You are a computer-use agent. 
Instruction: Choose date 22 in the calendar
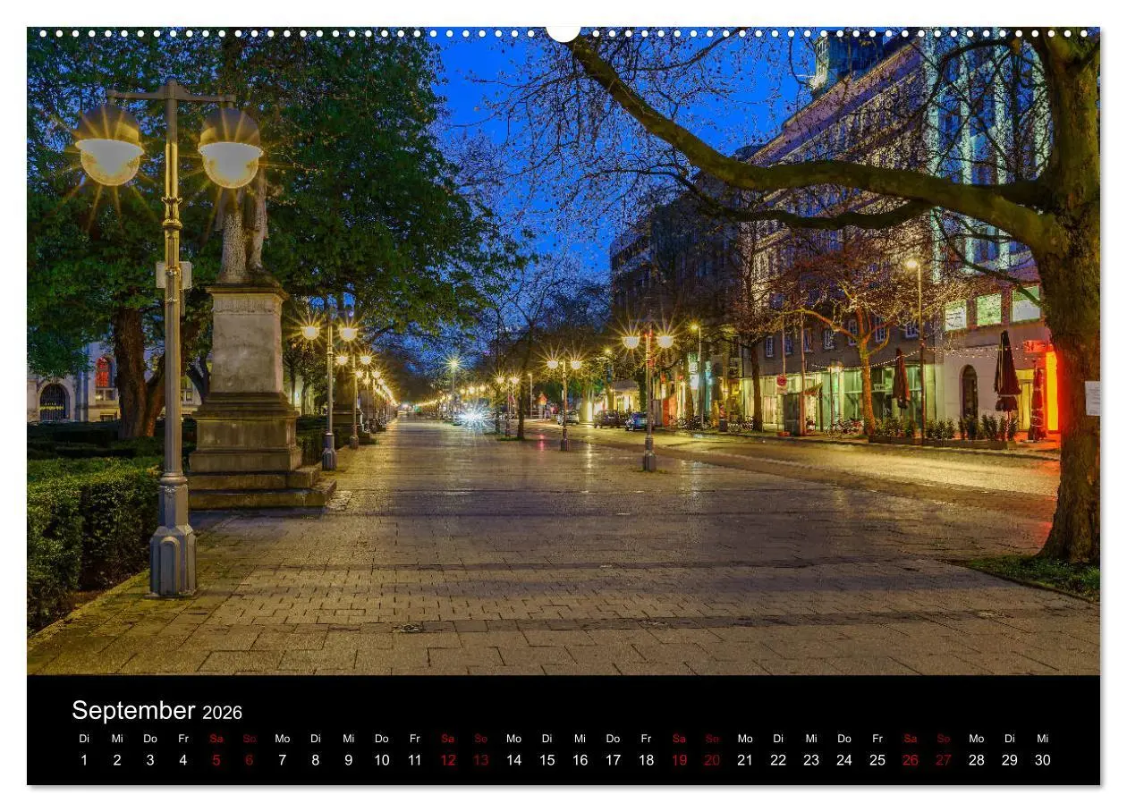click(778, 760)
